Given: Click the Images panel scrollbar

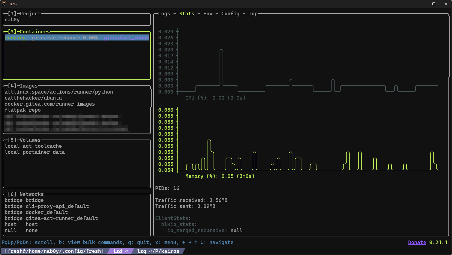Looking at the screenshot, I should (x=151, y=98).
